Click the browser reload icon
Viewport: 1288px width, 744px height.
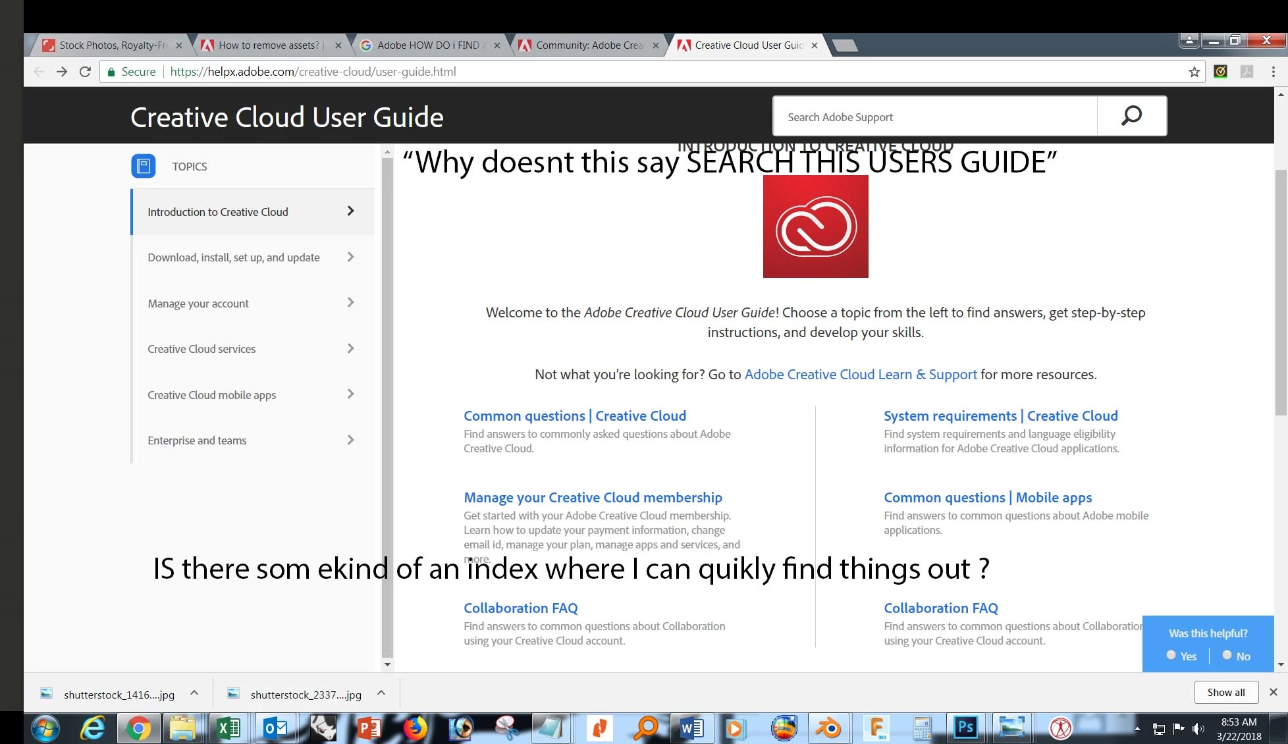pyautogui.click(x=85, y=72)
